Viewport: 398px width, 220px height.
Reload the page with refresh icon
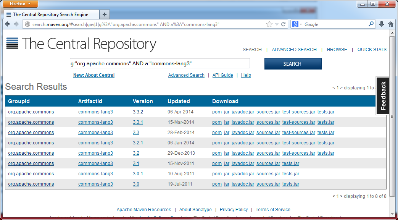283,24
